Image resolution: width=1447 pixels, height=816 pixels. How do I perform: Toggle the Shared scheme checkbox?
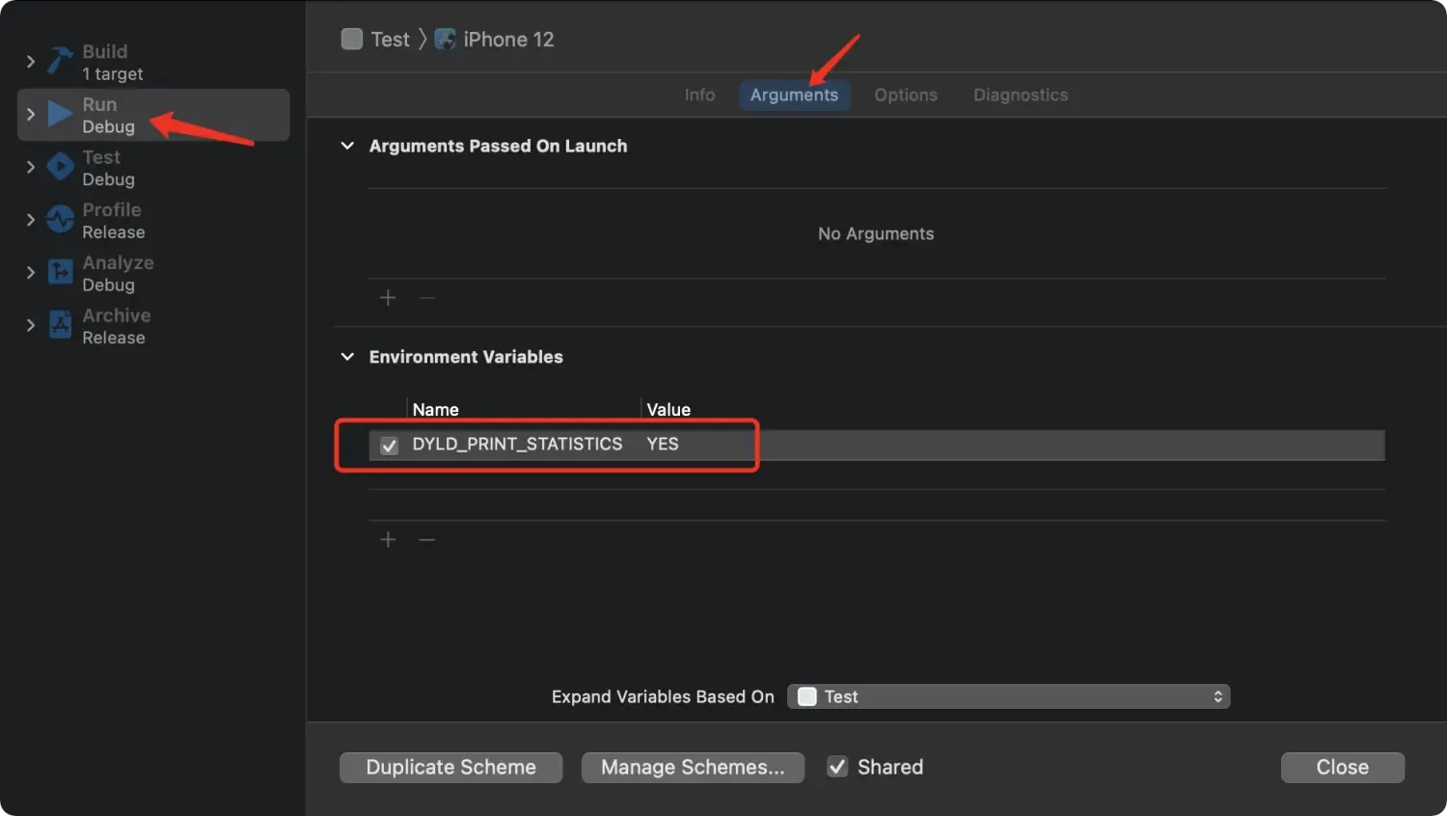tap(837, 767)
